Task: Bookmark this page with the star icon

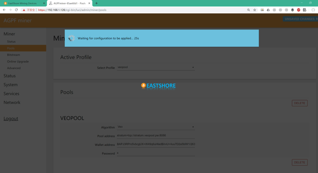Action: 255,10
